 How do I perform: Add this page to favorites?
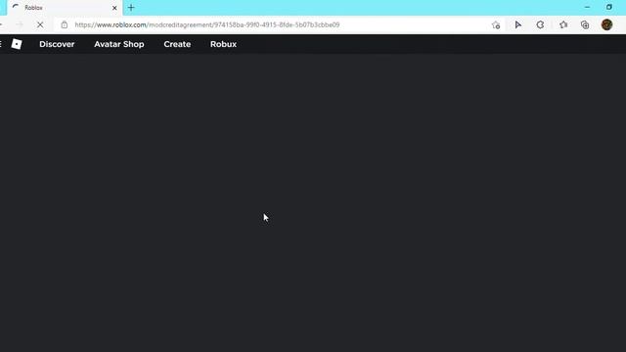[x=496, y=24]
